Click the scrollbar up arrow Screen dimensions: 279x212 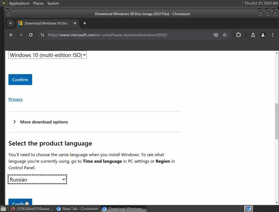(277, 53)
